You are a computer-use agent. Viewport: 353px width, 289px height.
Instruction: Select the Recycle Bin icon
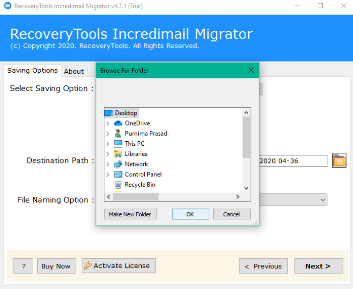(118, 185)
